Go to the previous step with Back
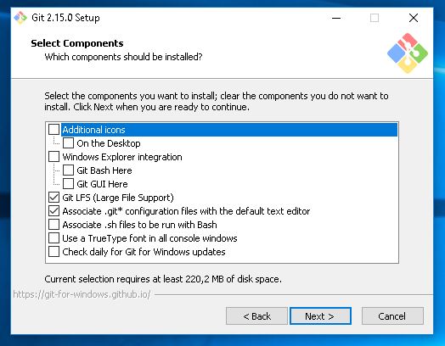Viewport: 445px width, 346px height. [256, 316]
